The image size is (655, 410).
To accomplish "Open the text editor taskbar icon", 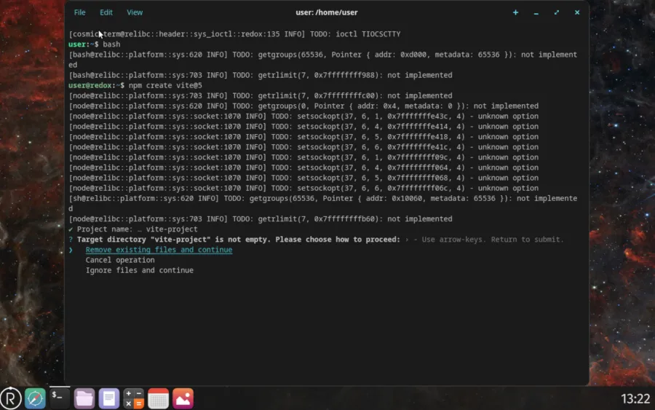I will point(109,398).
